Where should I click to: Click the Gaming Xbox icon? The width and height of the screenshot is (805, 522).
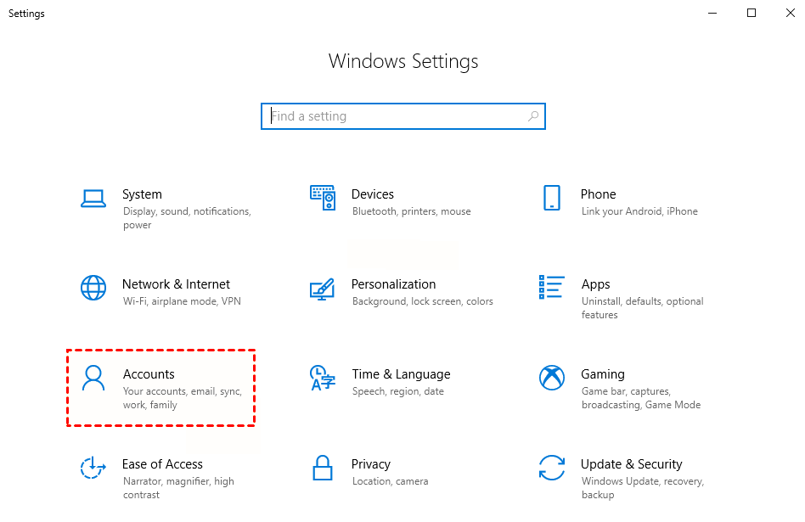[551, 378]
